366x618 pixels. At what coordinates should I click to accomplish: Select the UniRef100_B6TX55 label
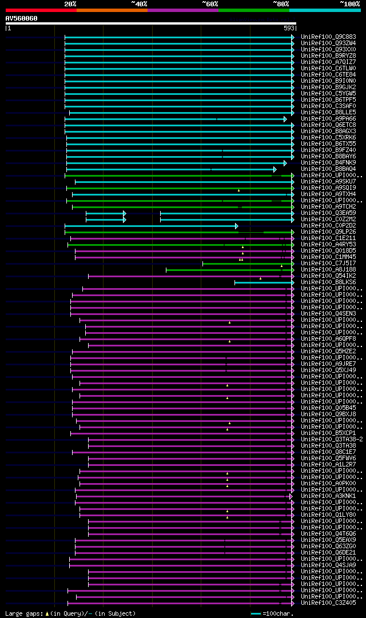(x=328, y=144)
